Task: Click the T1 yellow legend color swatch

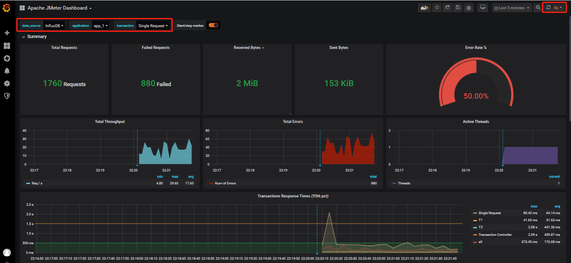Action: pos(475,220)
